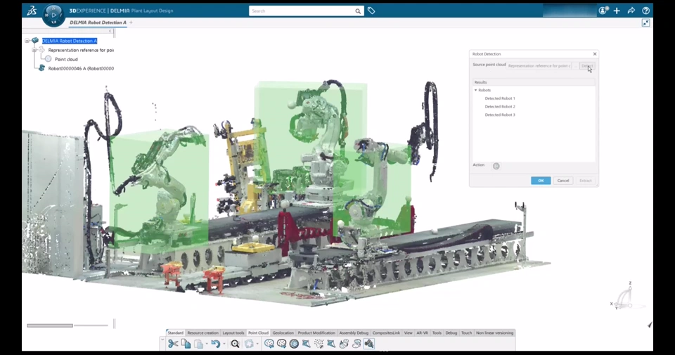
Task: Click the tag icon beside search bar
Action: point(371,11)
